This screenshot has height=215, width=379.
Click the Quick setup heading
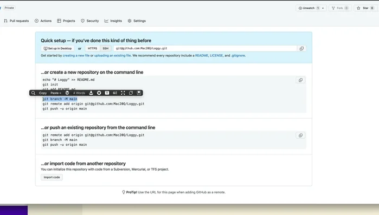coord(96,41)
